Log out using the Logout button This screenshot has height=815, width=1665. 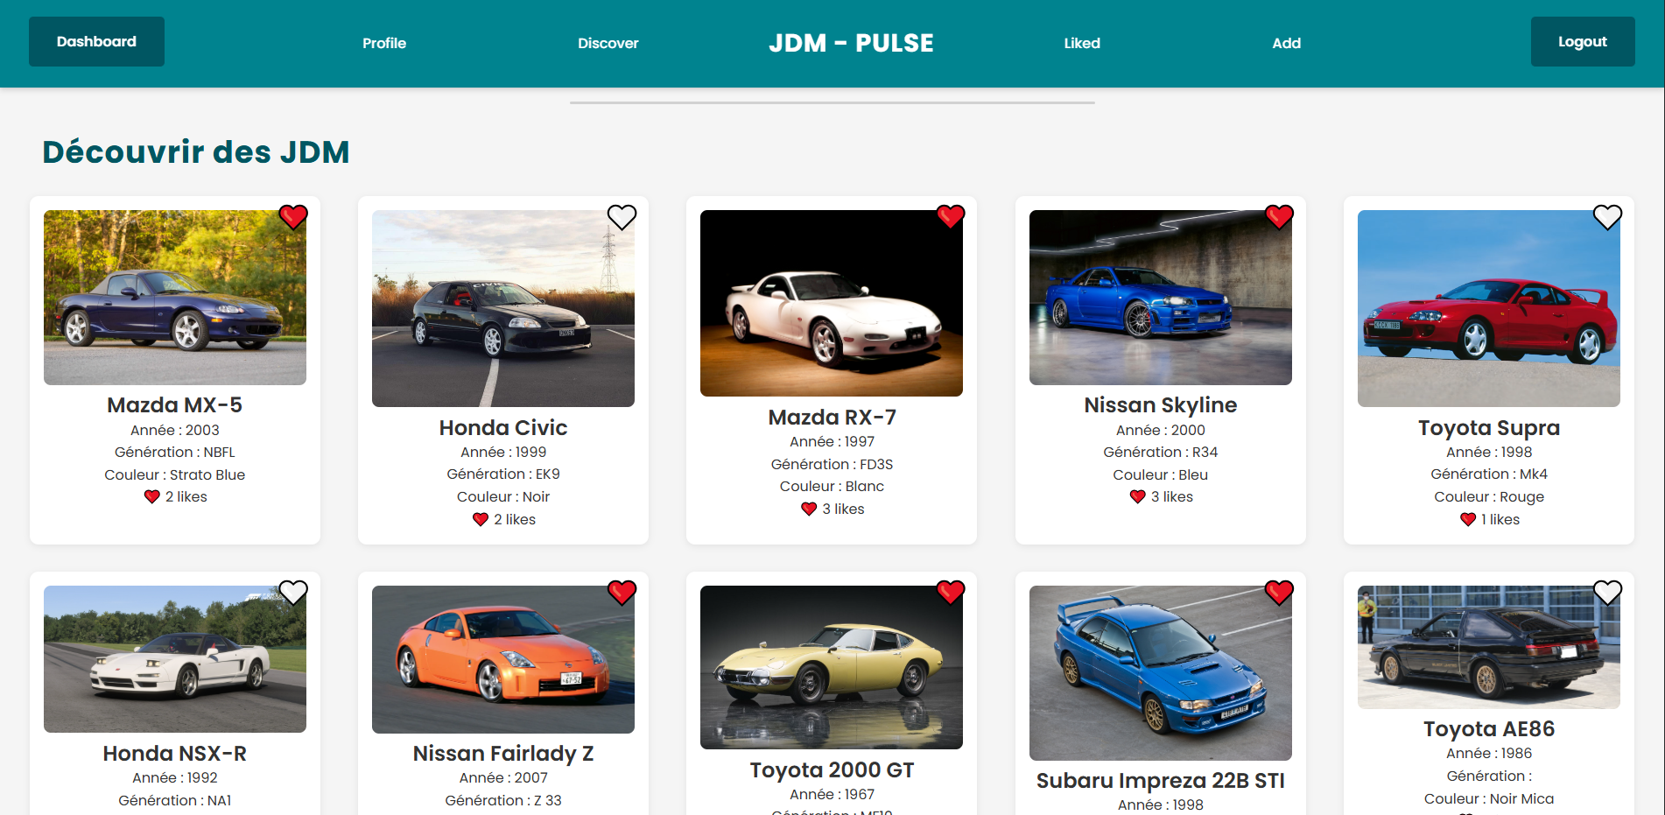(x=1582, y=41)
